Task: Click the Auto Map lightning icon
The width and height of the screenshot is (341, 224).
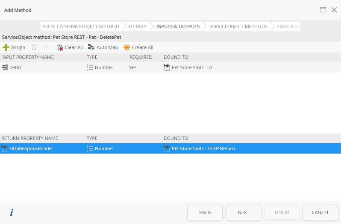Action: (x=91, y=47)
